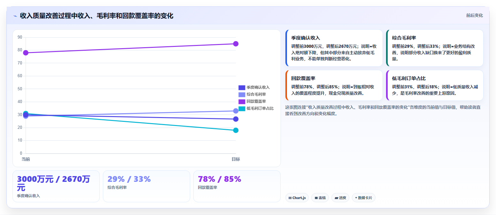Click the 表格 tag
This screenshot has width=496, height=215.
click(320, 198)
